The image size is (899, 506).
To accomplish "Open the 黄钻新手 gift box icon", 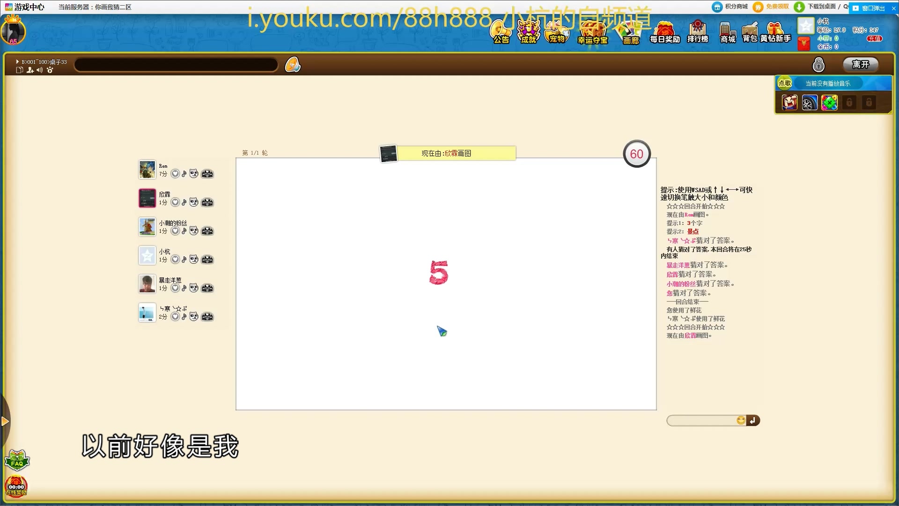I will (775, 32).
